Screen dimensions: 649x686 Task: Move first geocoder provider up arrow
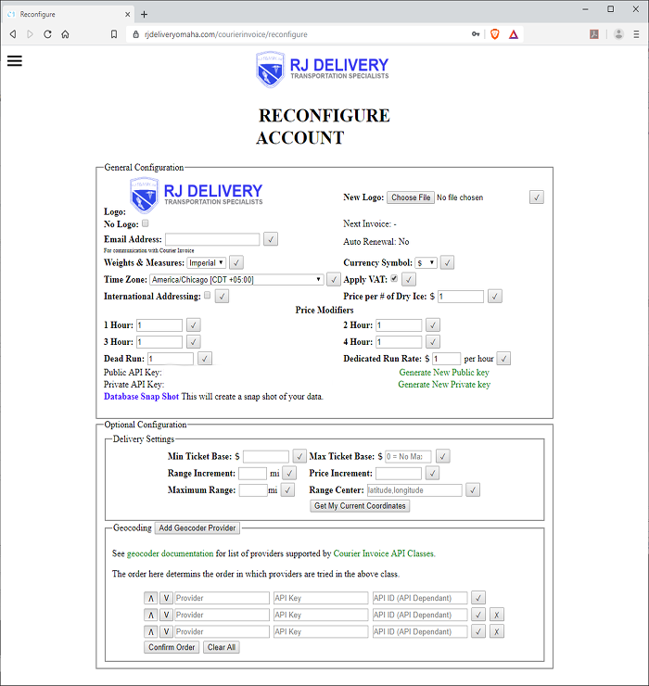pos(150,598)
